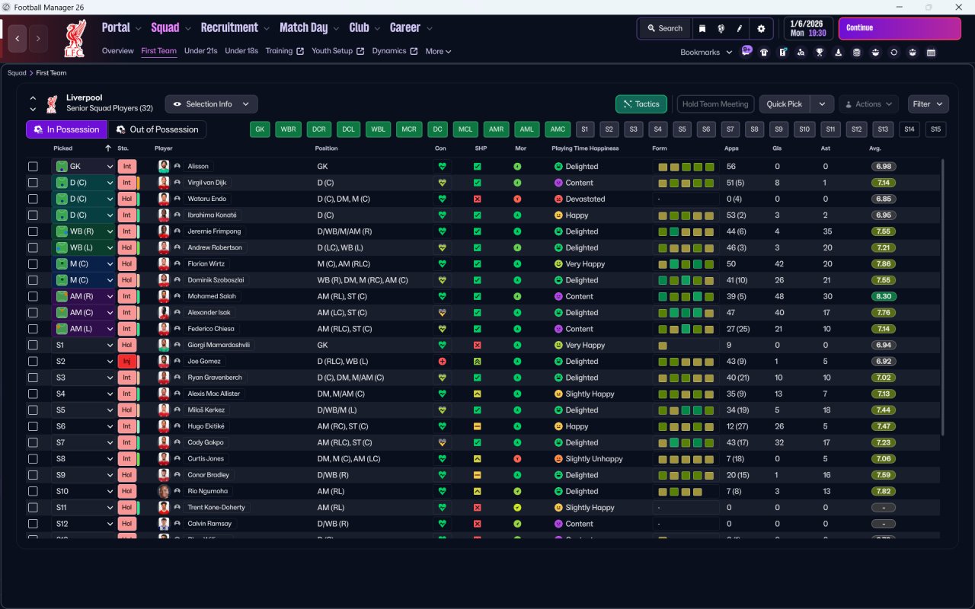The width and height of the screenshot is (975, 609).
Task: Click the unhappy face icon for Wataru Endo
Action: click(x=558, y=199)
